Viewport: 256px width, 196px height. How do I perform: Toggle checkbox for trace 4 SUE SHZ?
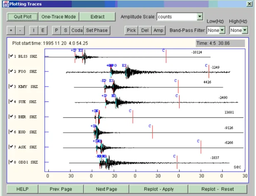(11, 102)
